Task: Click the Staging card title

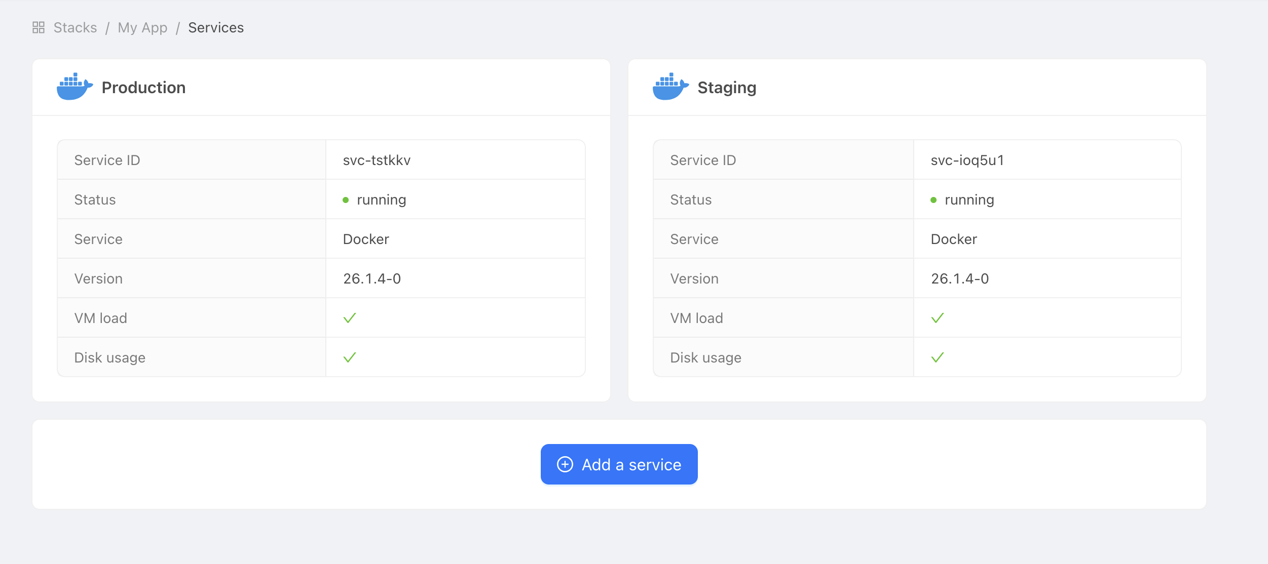Action: [x=727, y=88]
